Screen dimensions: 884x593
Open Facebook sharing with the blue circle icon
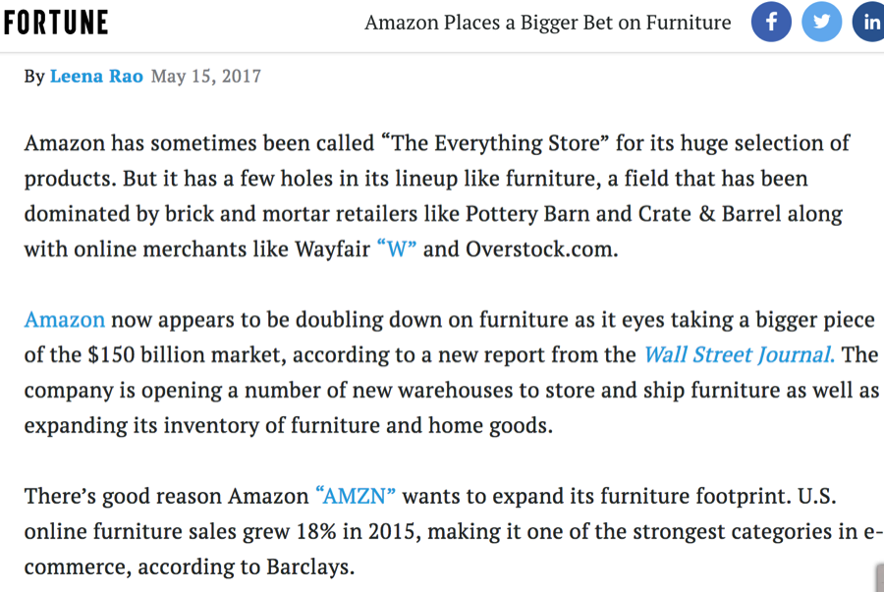tap(771, 22)
